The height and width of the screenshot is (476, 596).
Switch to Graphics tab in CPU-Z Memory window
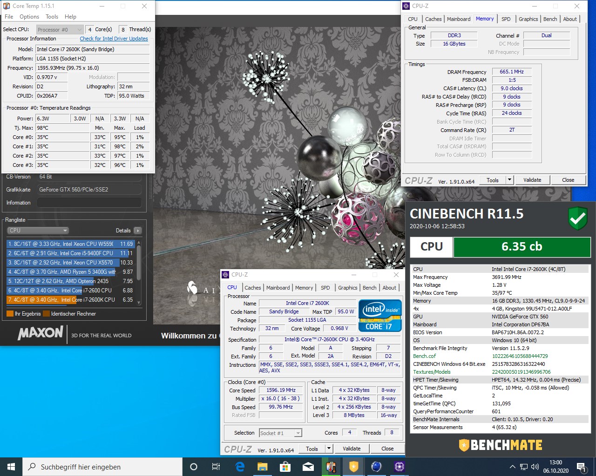click(528, 19)
